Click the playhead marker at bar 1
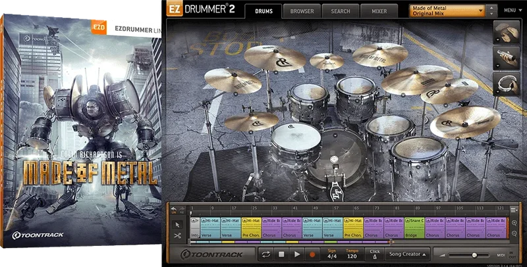Viewport: 527px width, 267px height. 192,212
